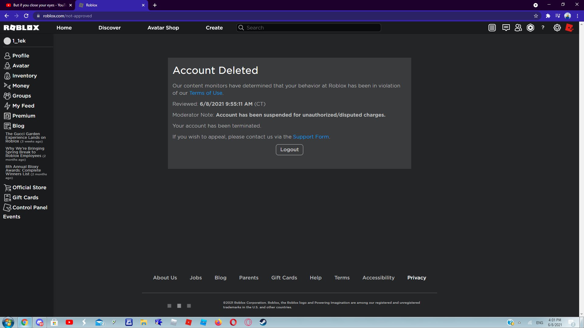Bookmark this page with star icon

[536, 16]
